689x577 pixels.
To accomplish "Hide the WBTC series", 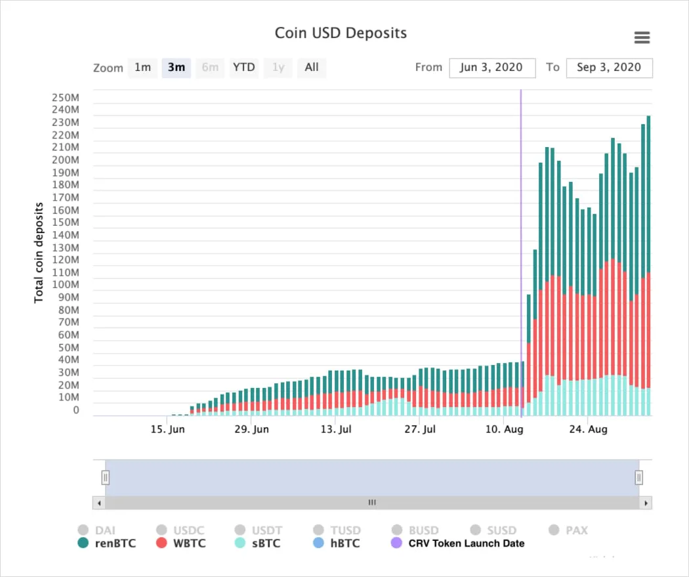I will point(181,543).
